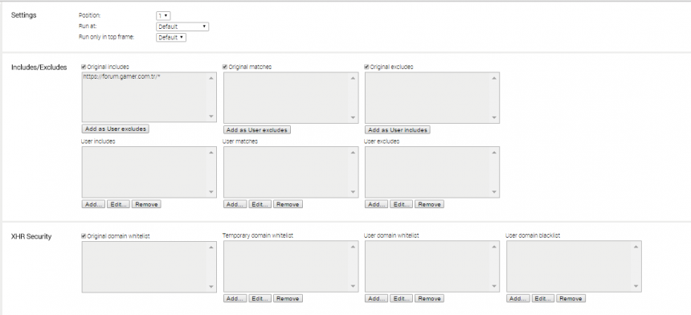The image size is (691, 315).
Task: Click inside the Temporary domain whitelist box
Action: [x=291, y=267]
